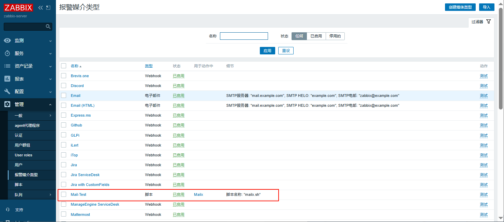Open the Mail-Test media type link
Viewport: 504px width, 222px height.
tap(78, 194)
